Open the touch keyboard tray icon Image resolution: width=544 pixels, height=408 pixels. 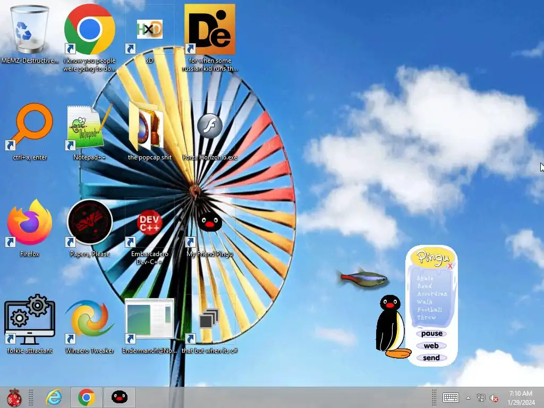point(450,397)
